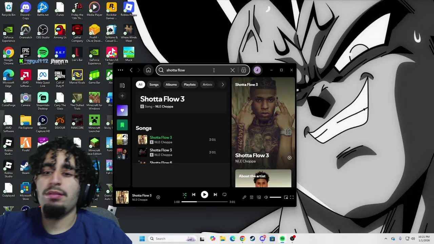Viewport: 434px width, 244px height.
Task: Go to Spotify Home
Action: click(x=148, y=70)
